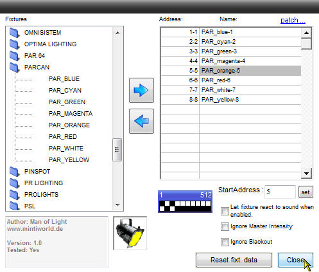Expand the PAR 64 fixture folder

click(35, 56)
